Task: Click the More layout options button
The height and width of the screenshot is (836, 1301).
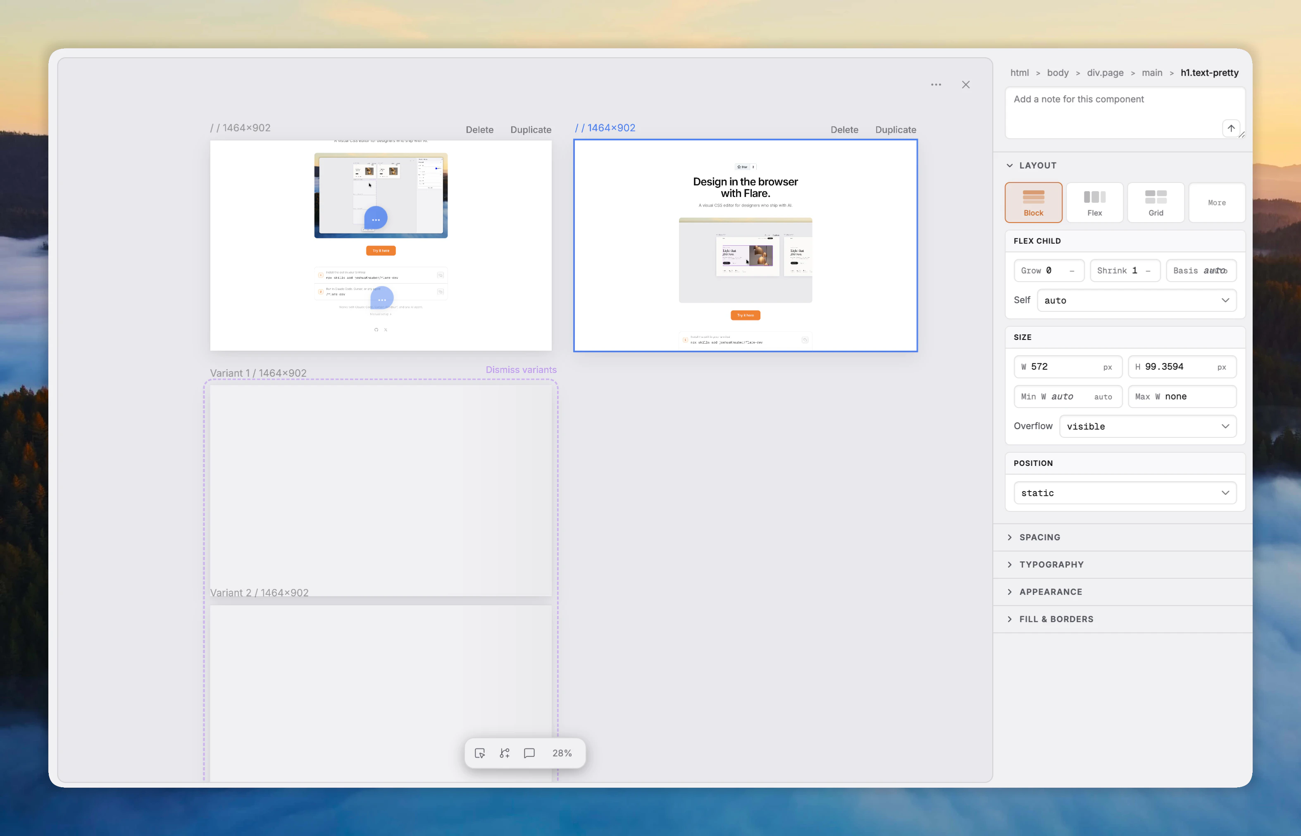Action: tap(1217, 202)
